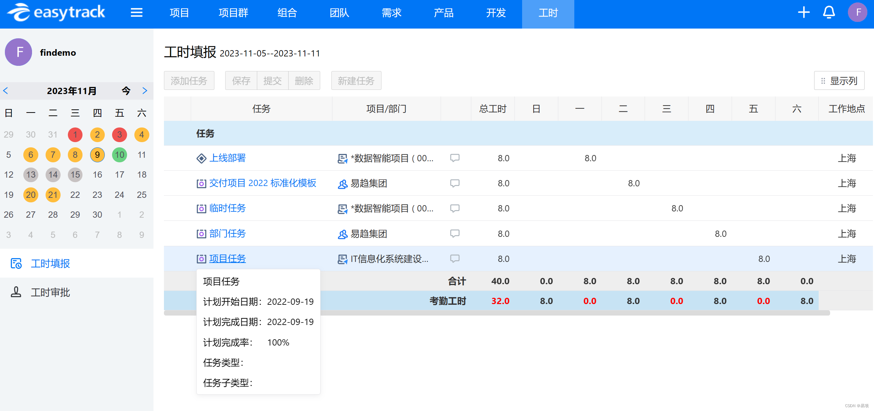Click the department icon in the 交付项目 row

(342, 184)
